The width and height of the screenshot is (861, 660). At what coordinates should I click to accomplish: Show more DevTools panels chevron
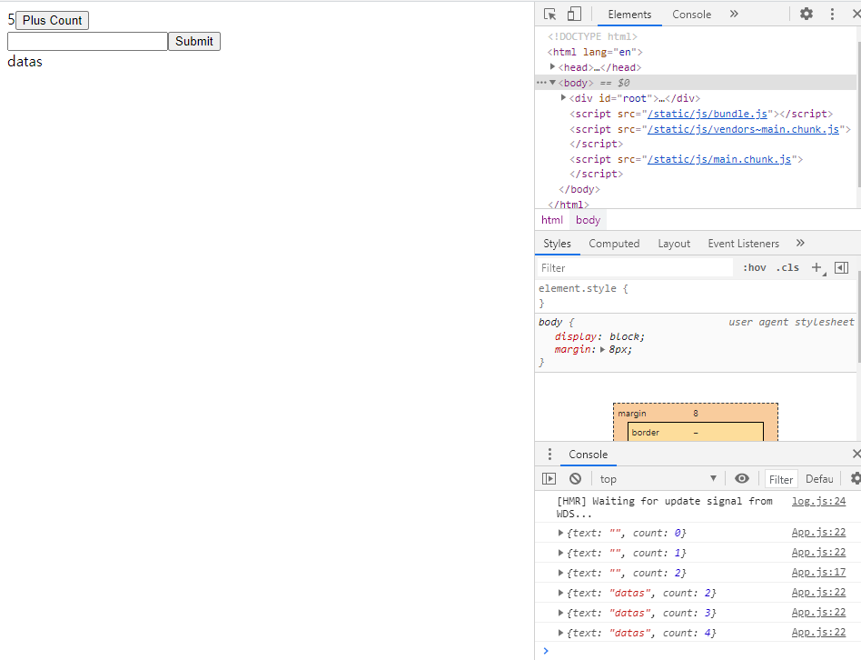(734, 14)
